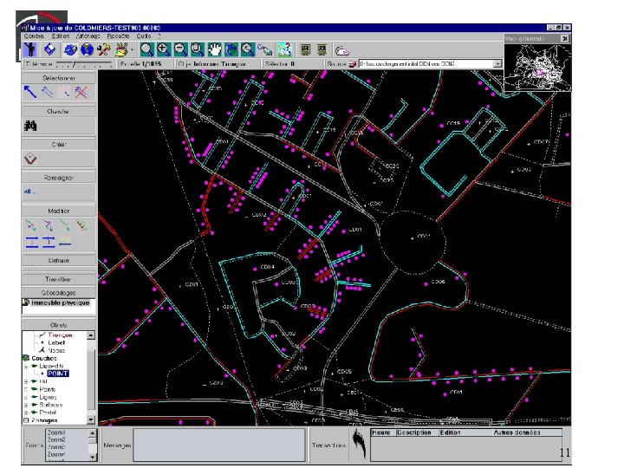Open the hammer and wrench tools icon

(x=103, y=50)
